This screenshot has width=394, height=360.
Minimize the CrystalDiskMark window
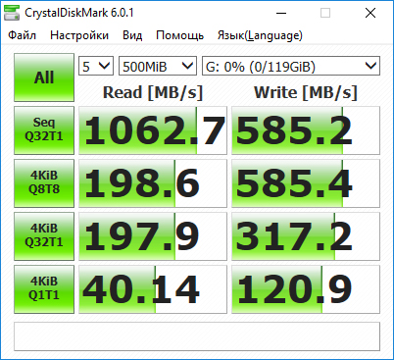pos(281,13)
